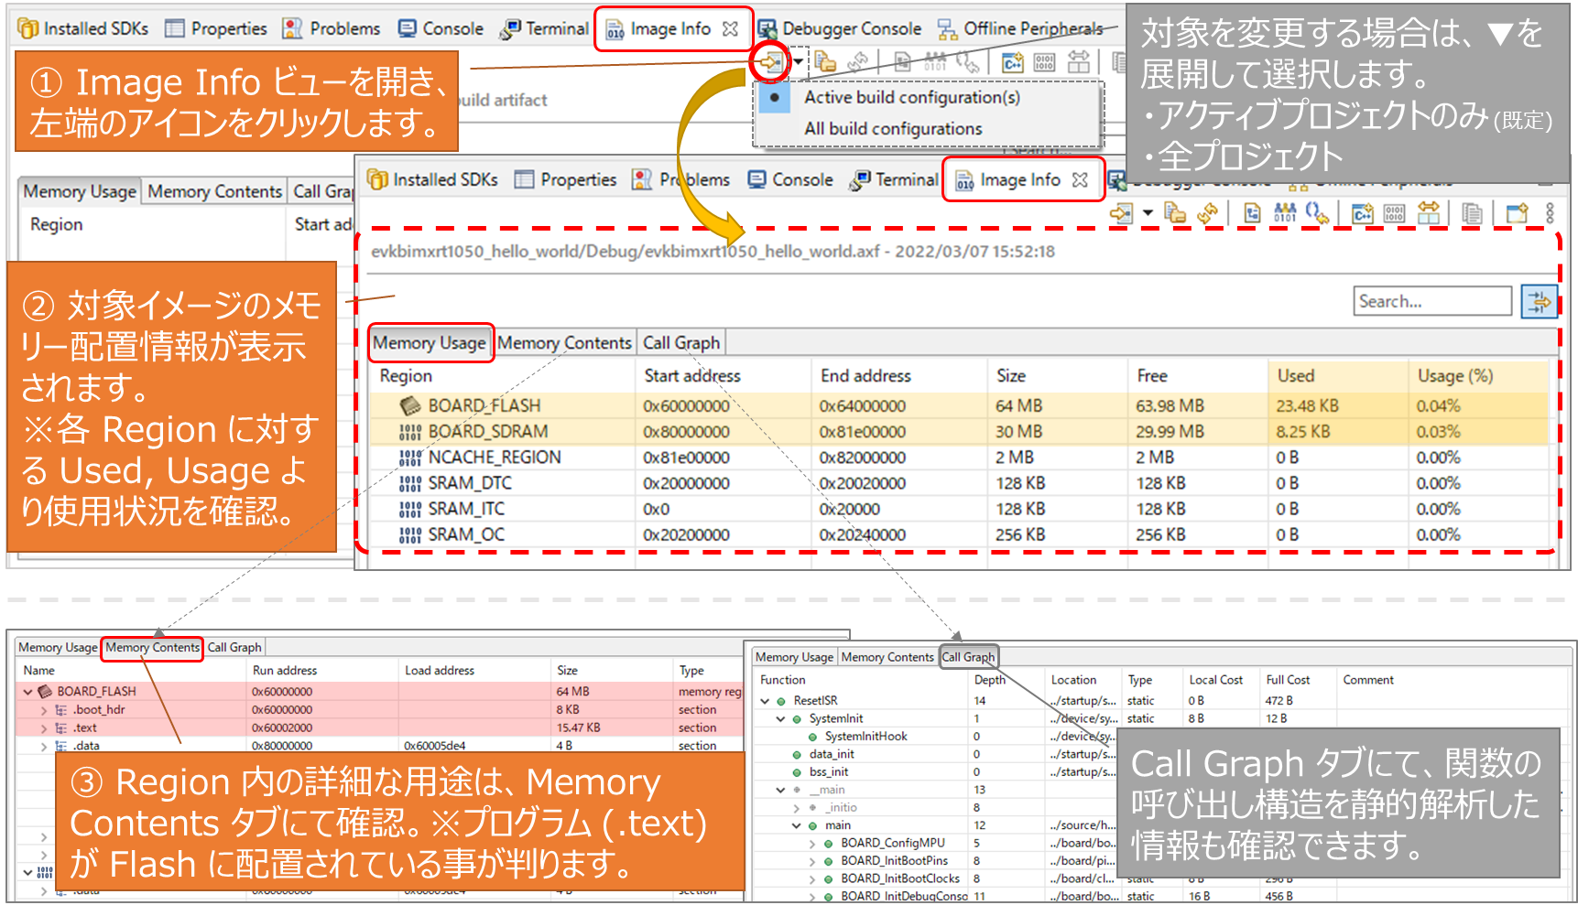The width and height of the screenshot is (1578, 905).
Task: Click the BOARD_FLASH chip icon in Memory Usage table
Action: (410, 405)
